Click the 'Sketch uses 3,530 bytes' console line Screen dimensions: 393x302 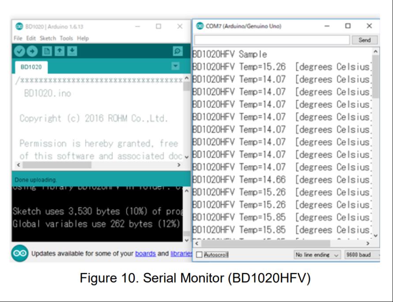tap(98, 211)
